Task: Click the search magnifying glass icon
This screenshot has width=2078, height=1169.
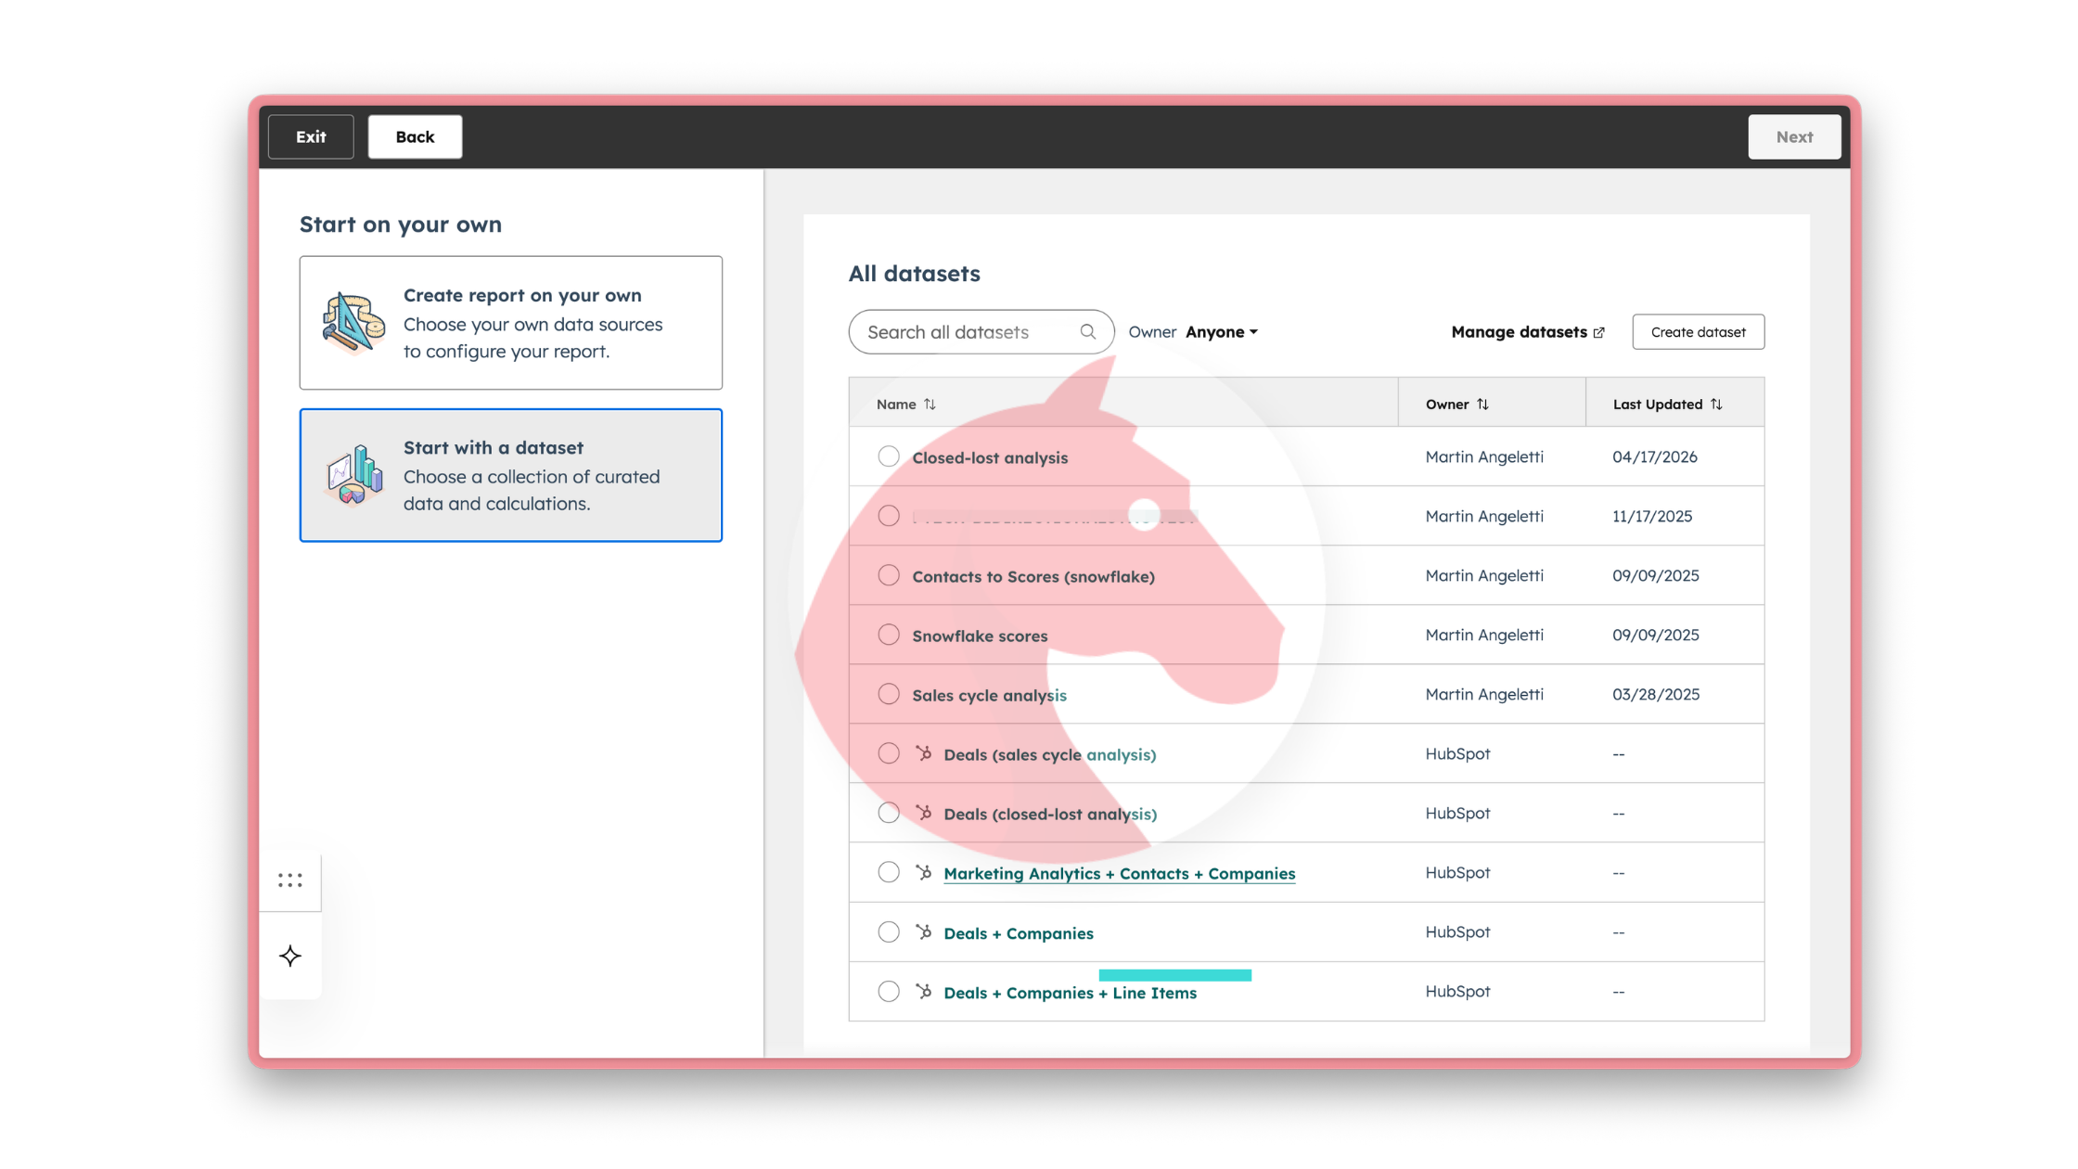Action: (x=1088, y=331)
